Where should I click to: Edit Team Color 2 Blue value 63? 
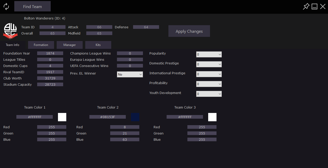click(x=125, y=139)
